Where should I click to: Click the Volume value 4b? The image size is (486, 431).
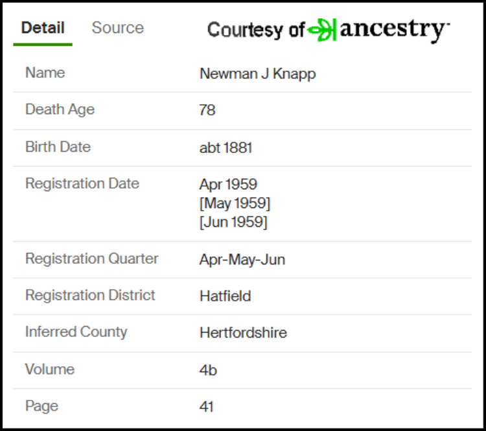pyautogui.click(x=208, y=370)
